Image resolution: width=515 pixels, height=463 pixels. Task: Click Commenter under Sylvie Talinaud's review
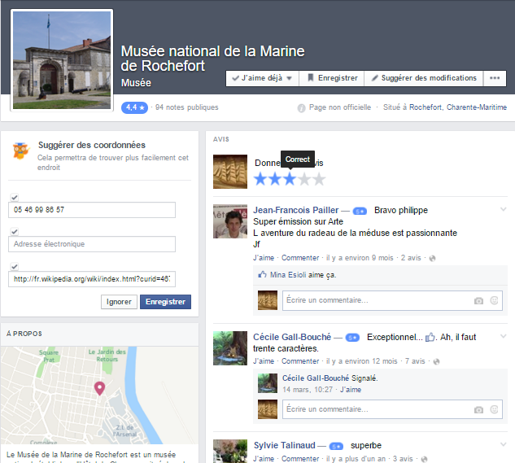pyautogui.click(x=300, y=459)
